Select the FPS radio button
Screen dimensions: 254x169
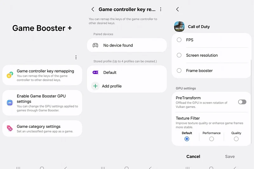[x=179, y=40]
